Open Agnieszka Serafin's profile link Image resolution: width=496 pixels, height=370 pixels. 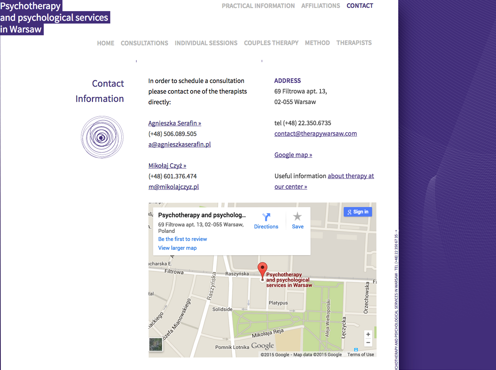coord(174,123)
